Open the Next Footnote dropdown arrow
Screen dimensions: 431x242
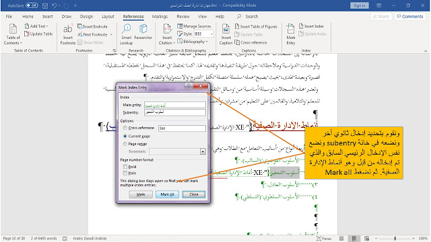pos(111,34)
